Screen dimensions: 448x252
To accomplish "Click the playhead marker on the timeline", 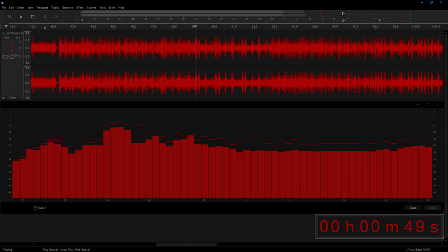I will 195,26.
